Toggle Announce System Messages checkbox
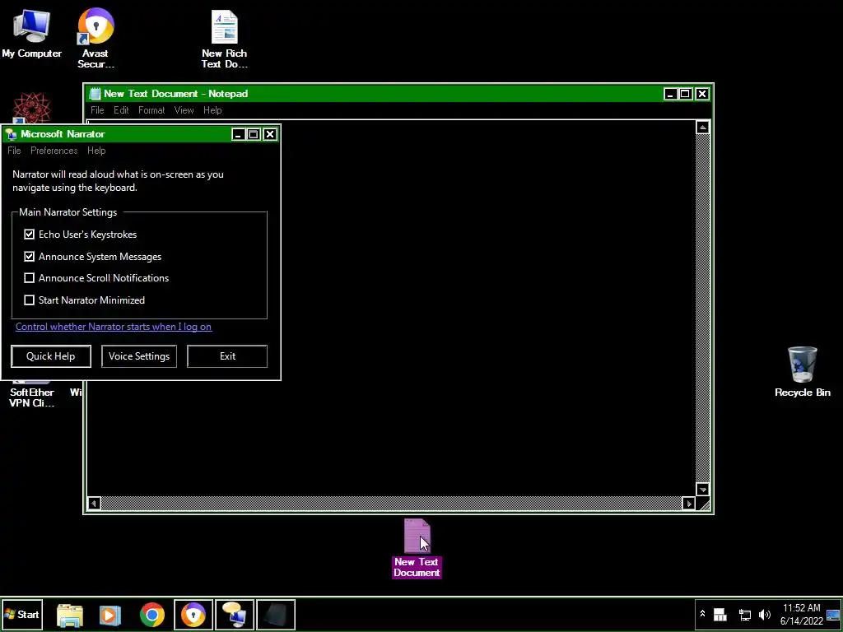The image size is (843, 632). [x=29, y=257]
